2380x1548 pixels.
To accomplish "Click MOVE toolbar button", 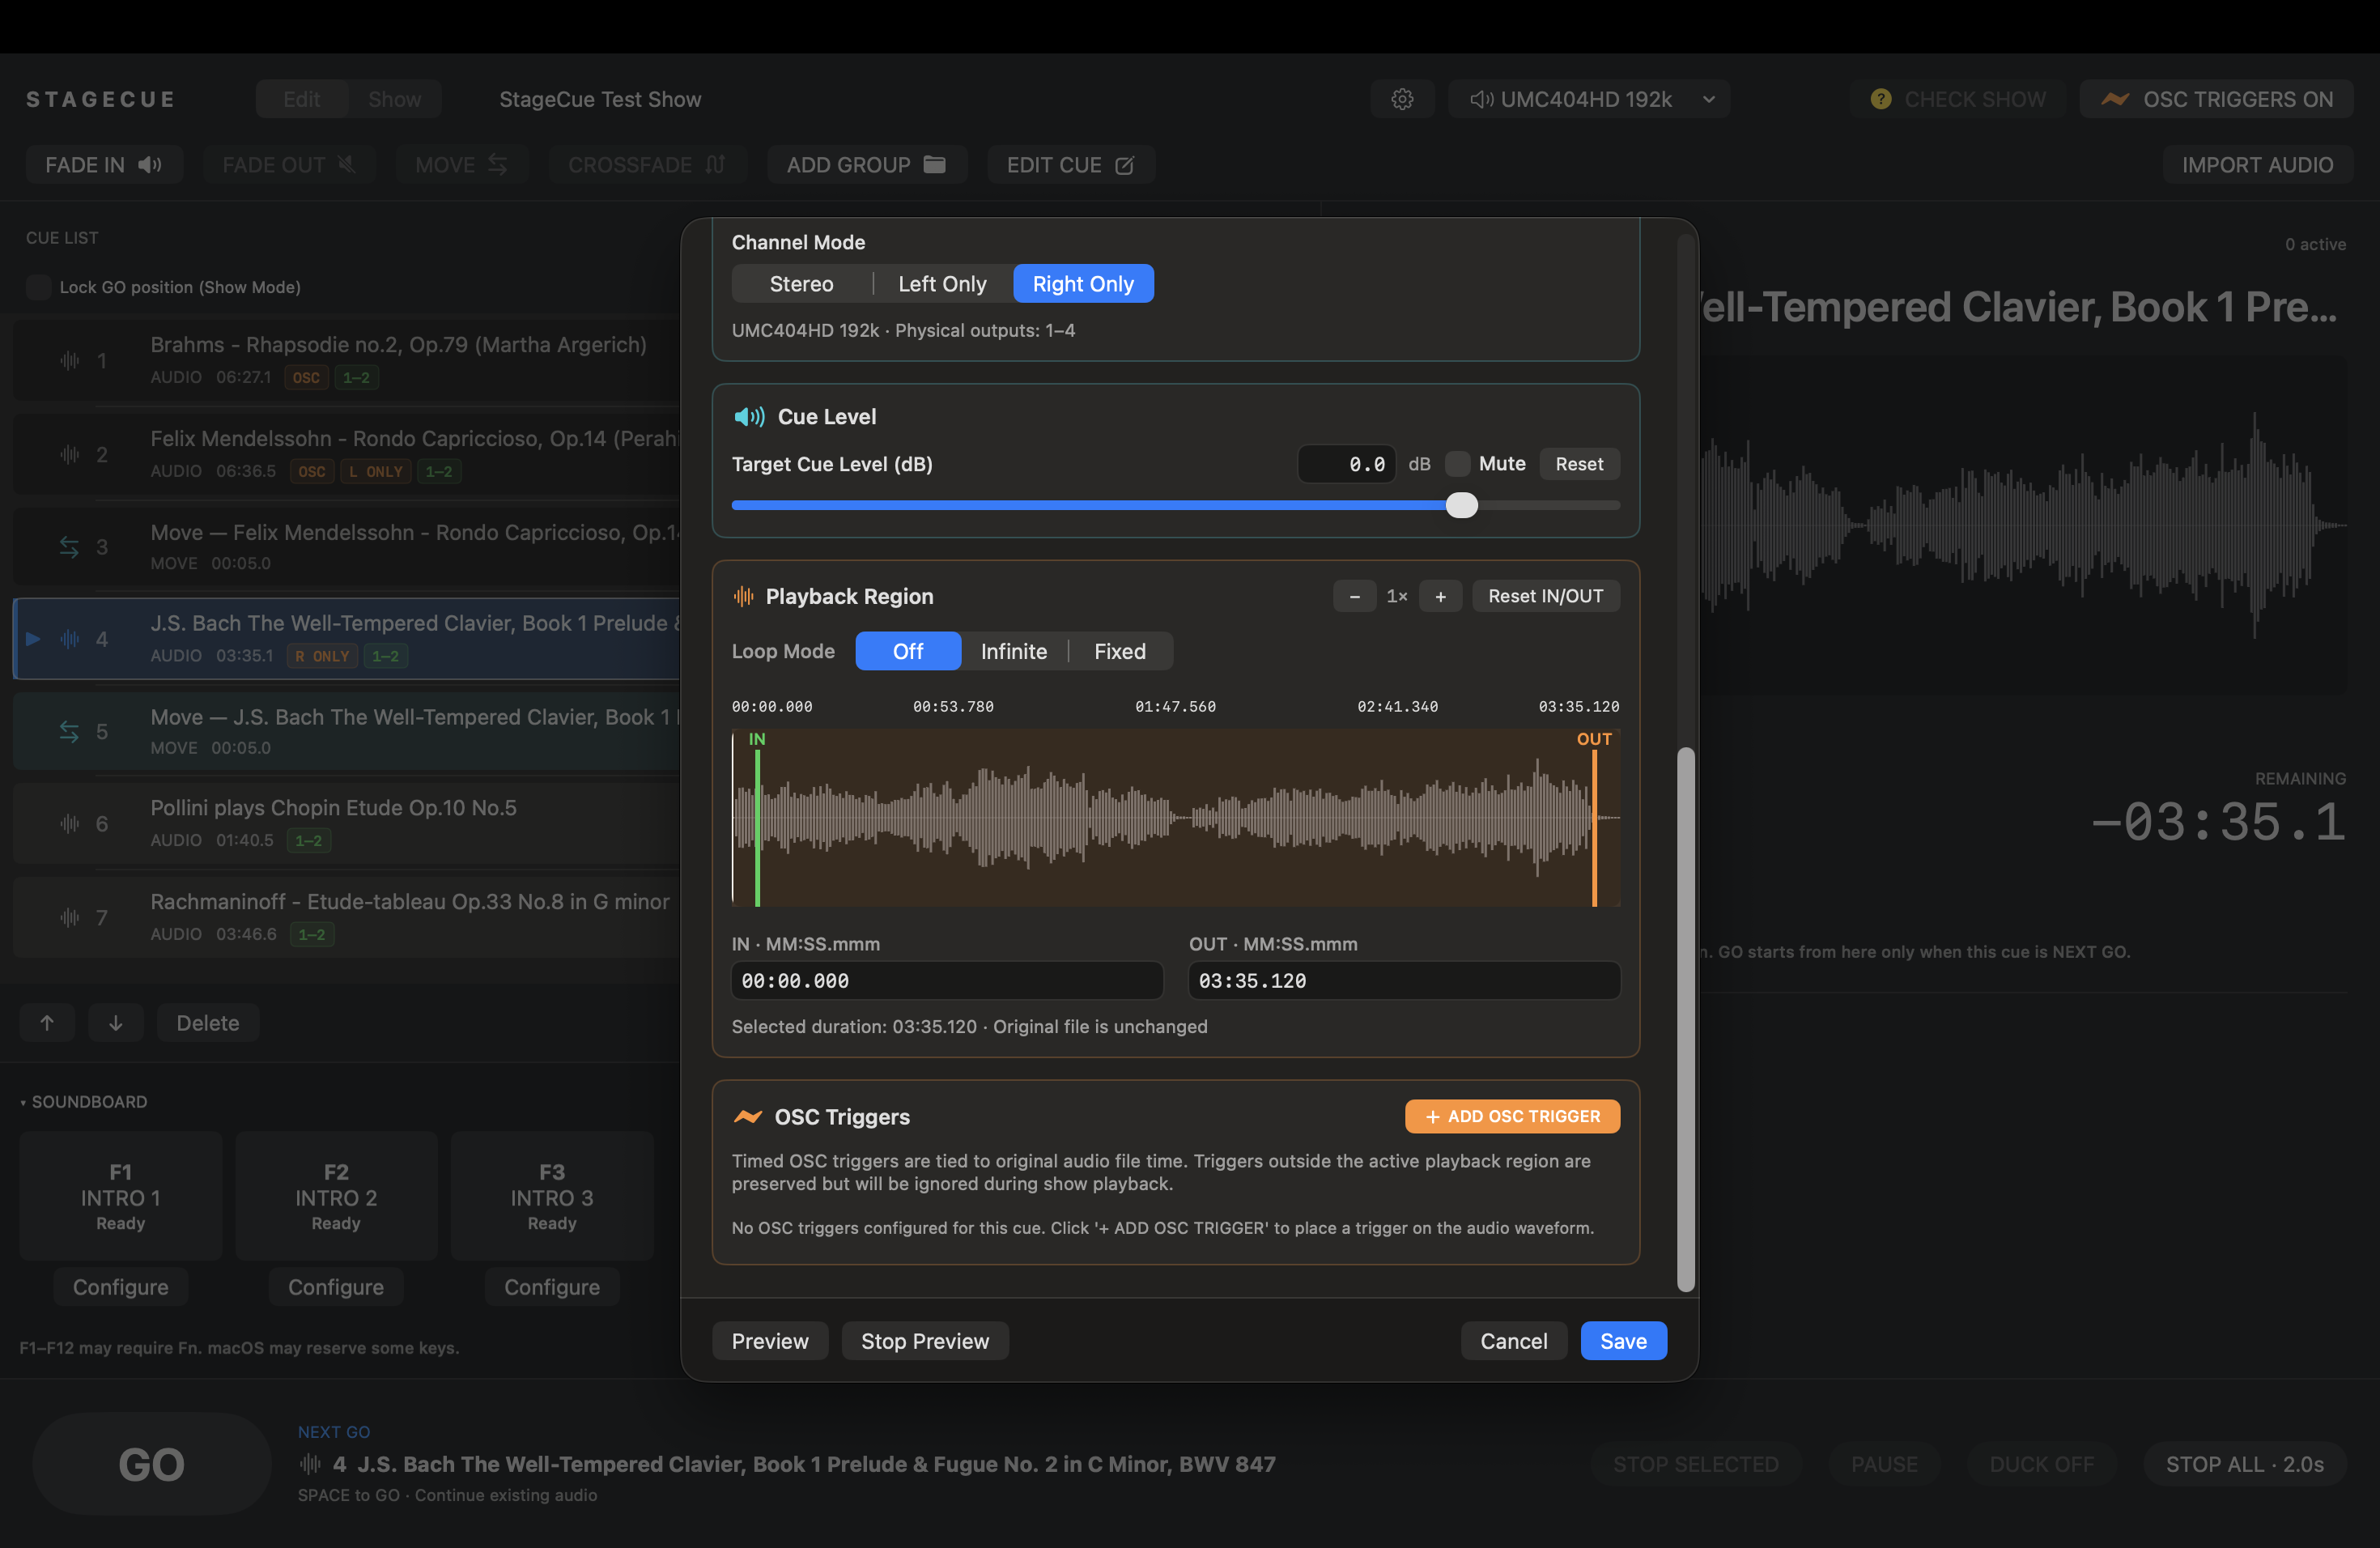I will point(461,165).
